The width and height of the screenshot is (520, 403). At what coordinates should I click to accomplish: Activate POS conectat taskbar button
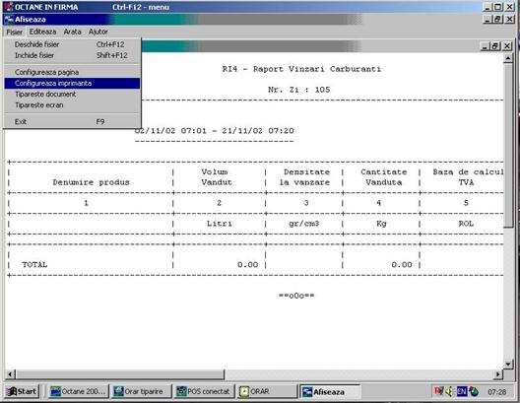click(204, 391)
